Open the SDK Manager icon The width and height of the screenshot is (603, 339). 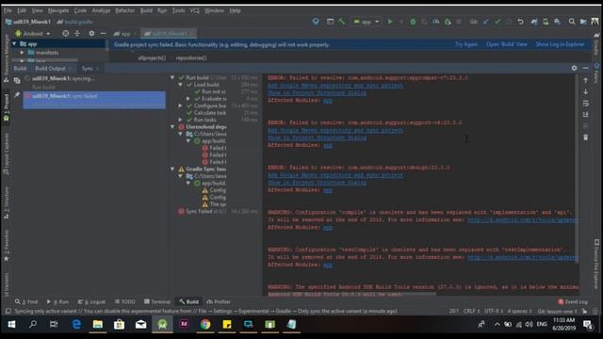(x=557, y=22)
